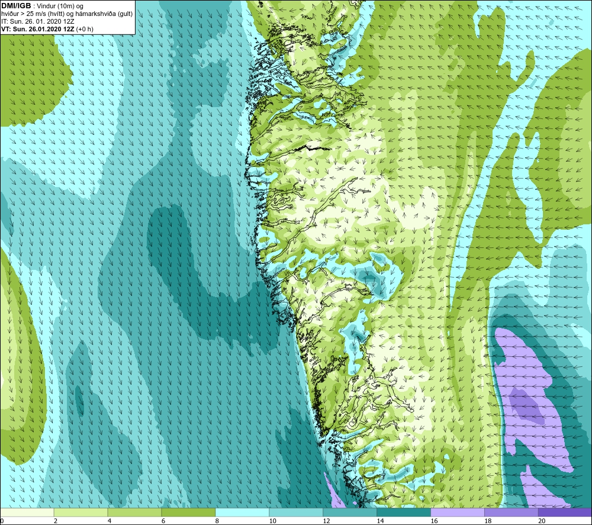The image size is (592, 525).
Task: Click the legend scale label "16"
Action: pos(434,521)
